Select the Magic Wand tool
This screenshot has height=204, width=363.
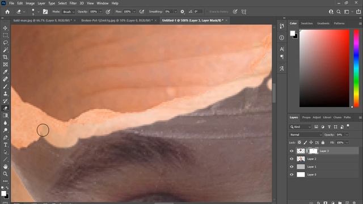(5, 50)
